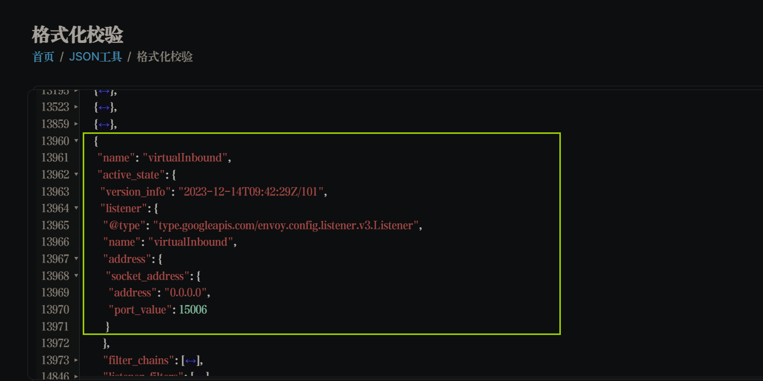This screenshot has height=381, width=763.
Task: Select line number 13970 in the gutter
Action: (x=55, y=310)
